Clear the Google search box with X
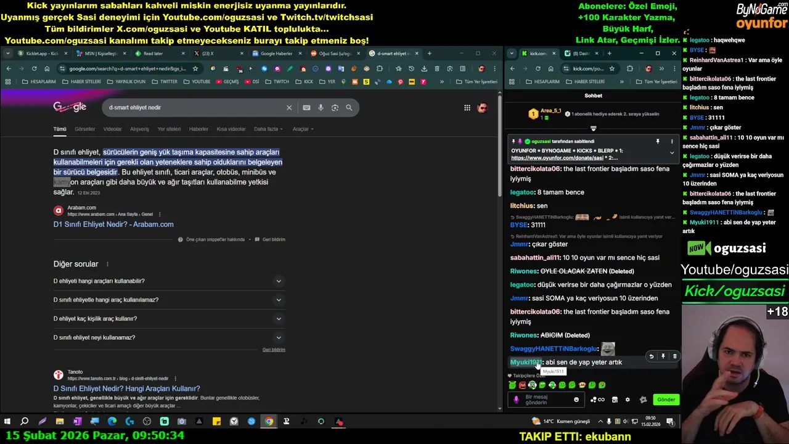 click(289, 107)
